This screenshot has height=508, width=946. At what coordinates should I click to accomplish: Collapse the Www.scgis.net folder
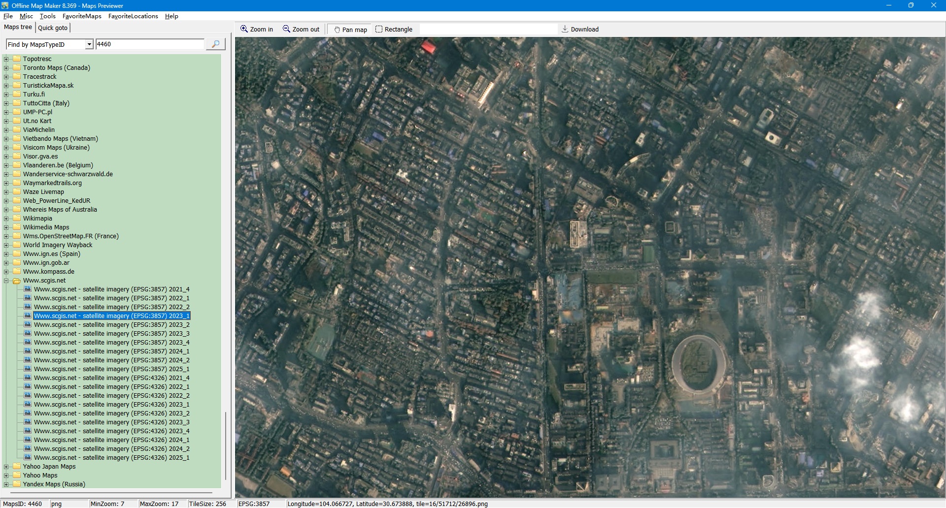[x=6, y=281]
